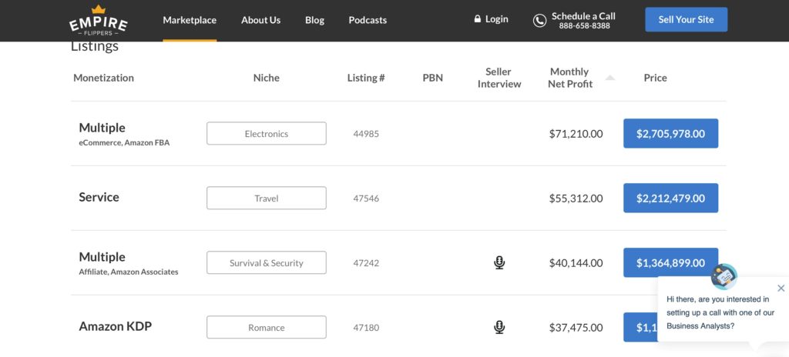The image size is (789, 357).
Task: Click the Amazon KDP monetization label
Action: [116, 326]
